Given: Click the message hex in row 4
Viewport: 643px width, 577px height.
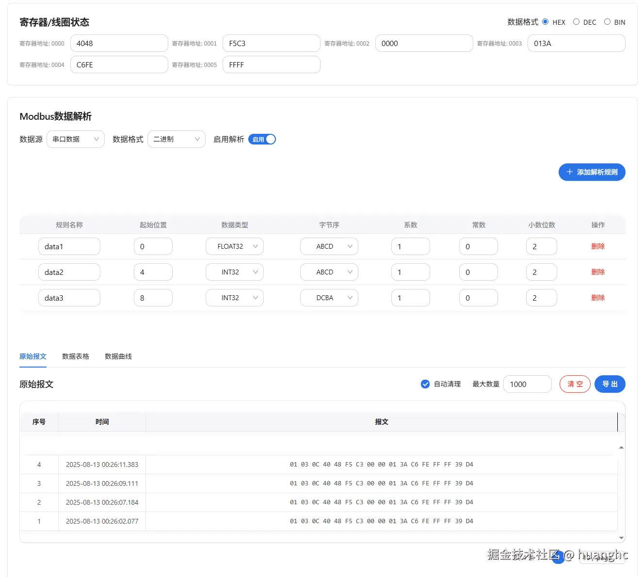Looking at the screenshot, I should pos(382,465).
